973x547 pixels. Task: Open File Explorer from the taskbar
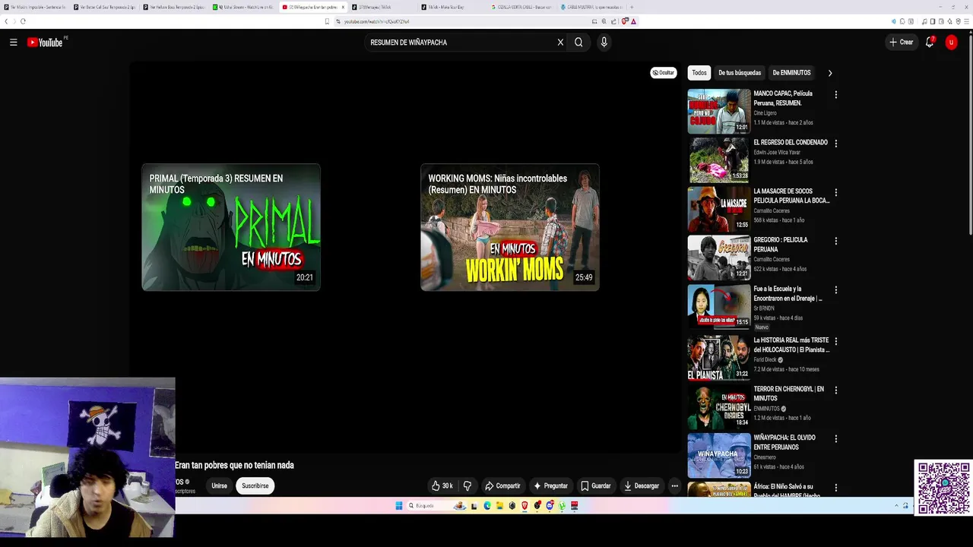tap(499, 506)
